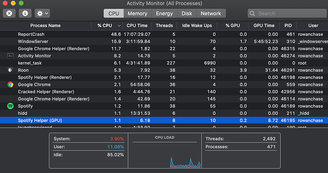Click the 48.6 CPU value for ReportCrash
The image size is (328, 173).
pyautogui.click(x=116, y=34)
